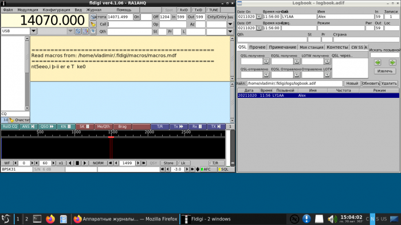
Task: Toggle the SQL squelch button
Action: point(226,169)
